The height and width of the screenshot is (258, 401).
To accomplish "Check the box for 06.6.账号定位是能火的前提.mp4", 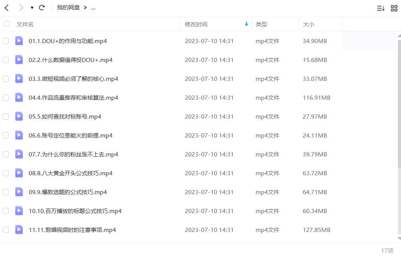I will tap(6, 135).
